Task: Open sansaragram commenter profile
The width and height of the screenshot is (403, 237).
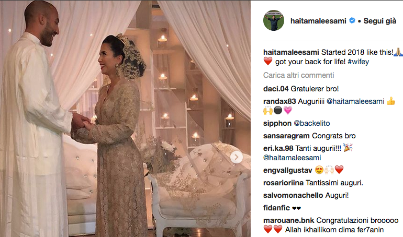Action: click(286, 136)
